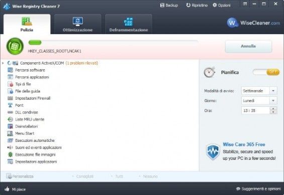Click the DLL condivise icon
The height and width of the screenshot is (195, 284).
10,112
